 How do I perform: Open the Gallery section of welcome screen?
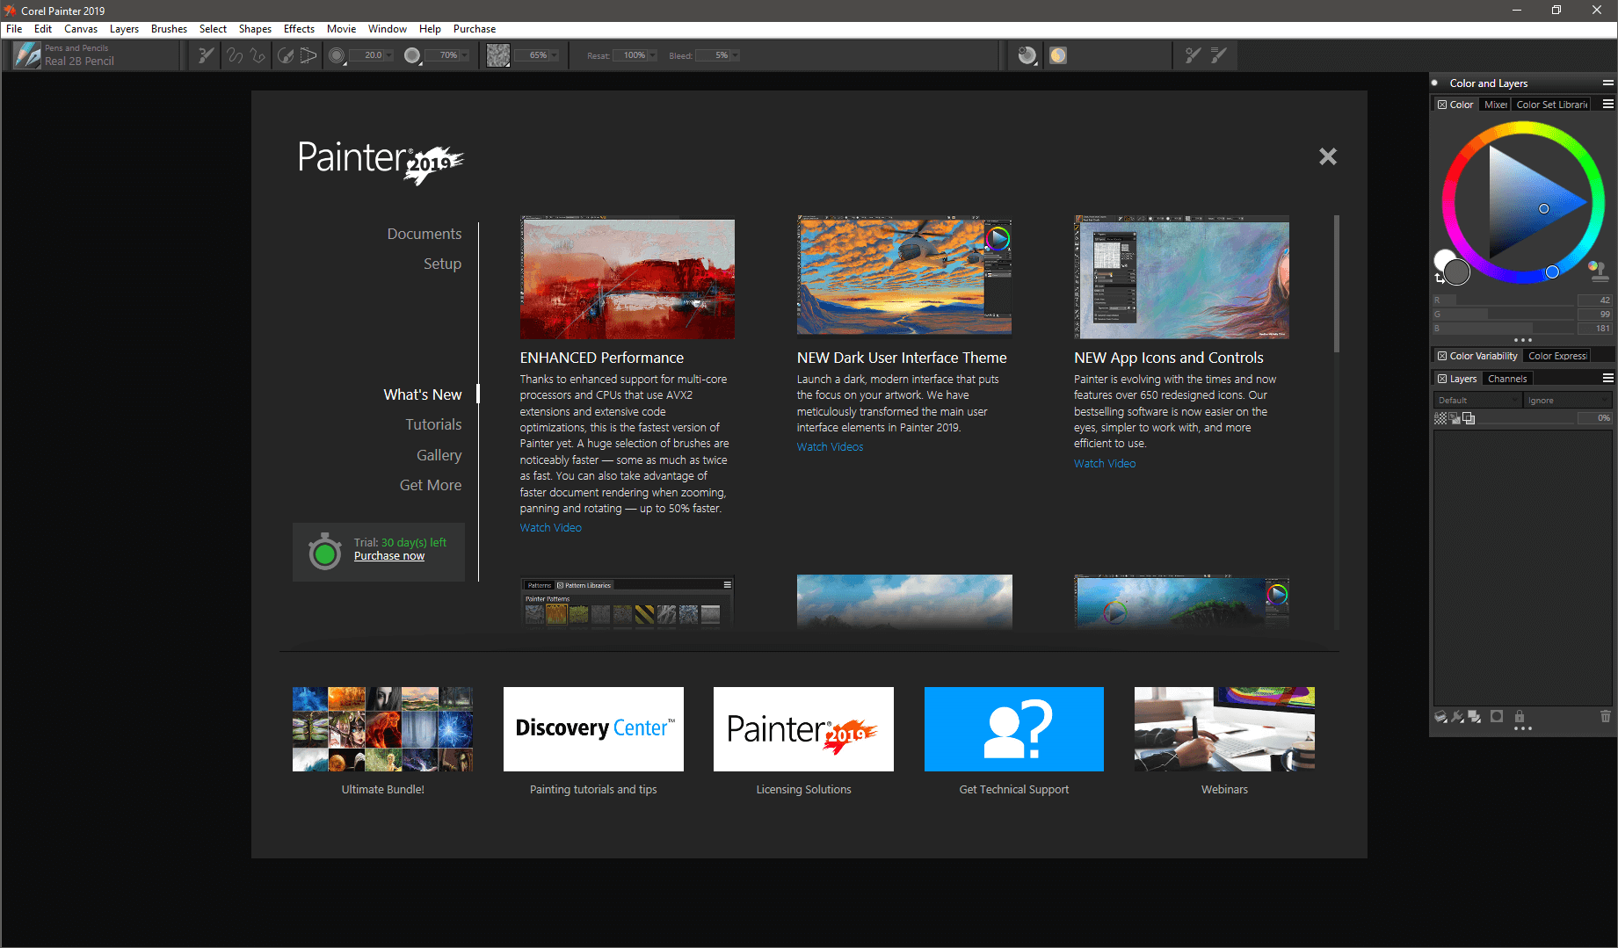pos(439,455)
